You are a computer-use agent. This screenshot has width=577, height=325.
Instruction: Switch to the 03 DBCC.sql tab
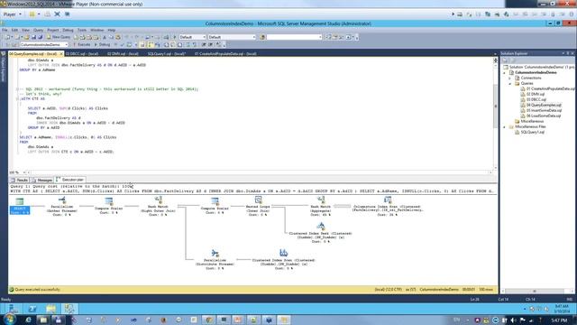82,54
